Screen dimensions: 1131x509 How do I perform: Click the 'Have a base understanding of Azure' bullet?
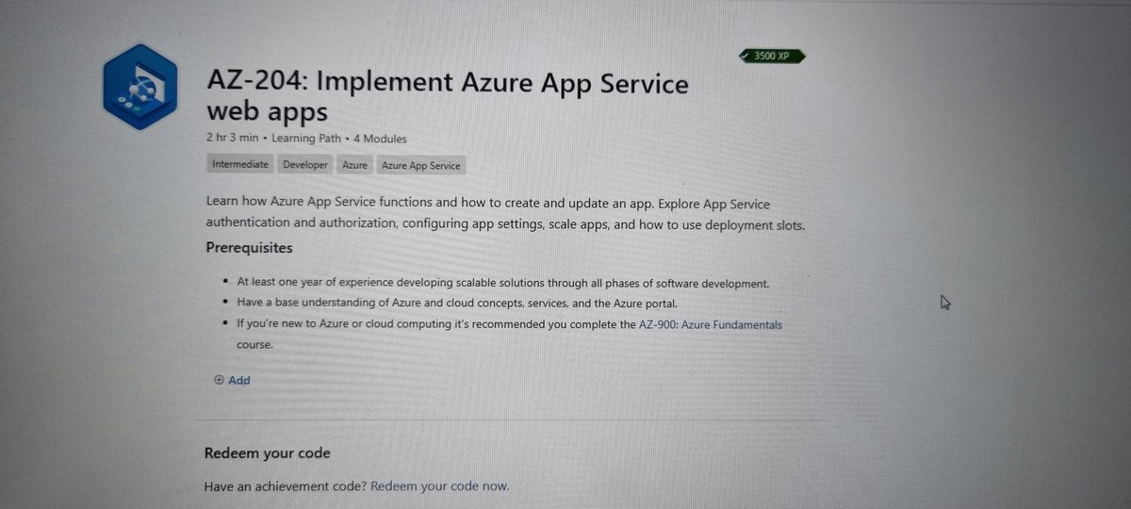[x=457, y=303]
